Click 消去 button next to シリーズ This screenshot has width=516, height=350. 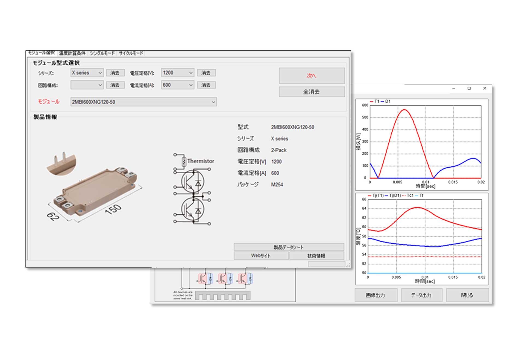pos(115,73)
